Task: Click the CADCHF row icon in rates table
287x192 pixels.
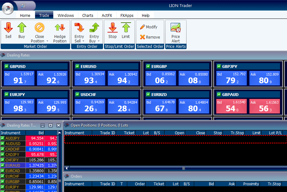Action: tap(2, 149)
